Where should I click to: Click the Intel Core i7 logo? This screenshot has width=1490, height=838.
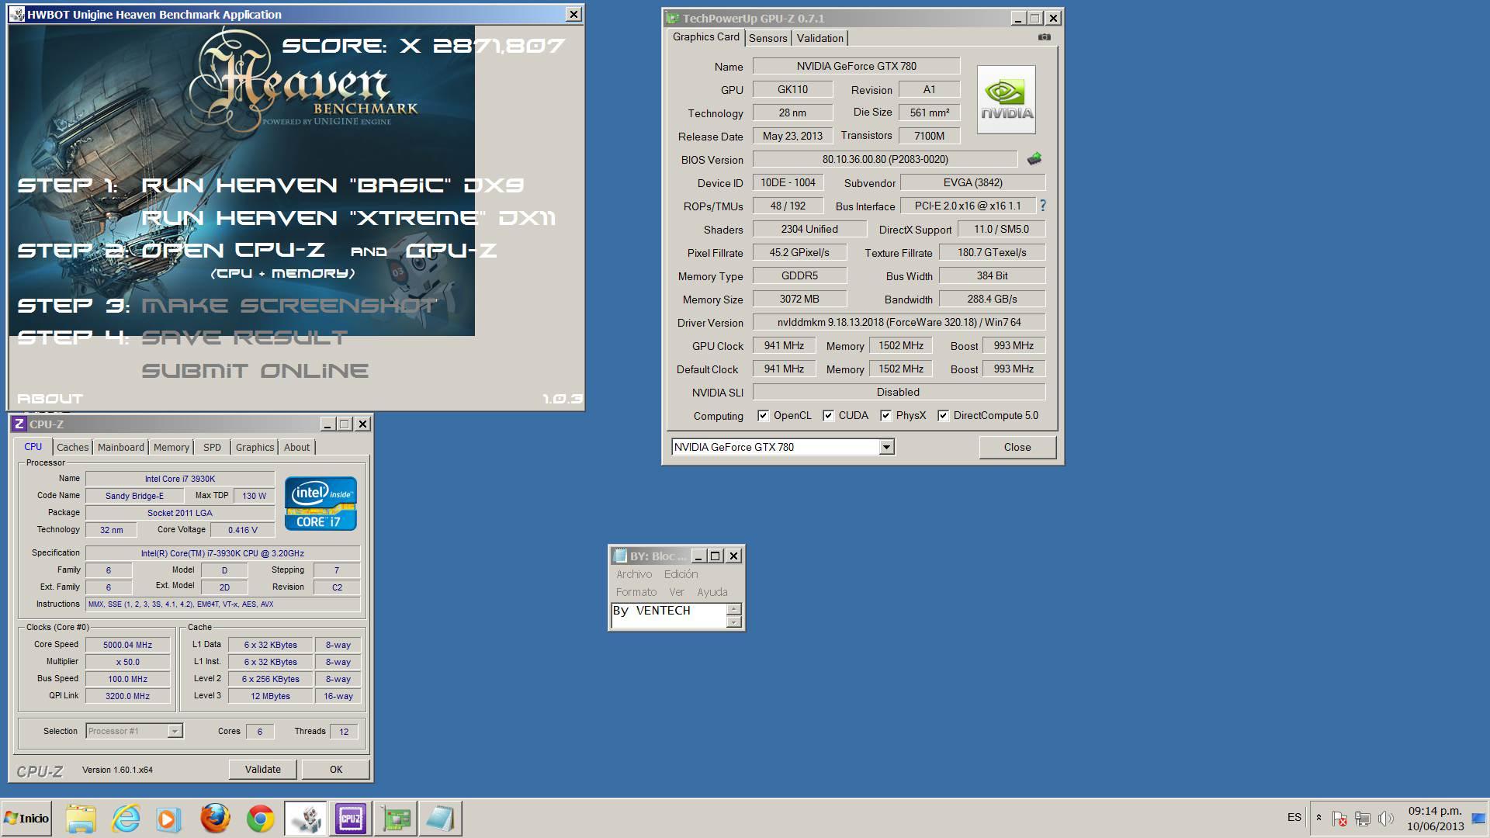pos(321,503)
